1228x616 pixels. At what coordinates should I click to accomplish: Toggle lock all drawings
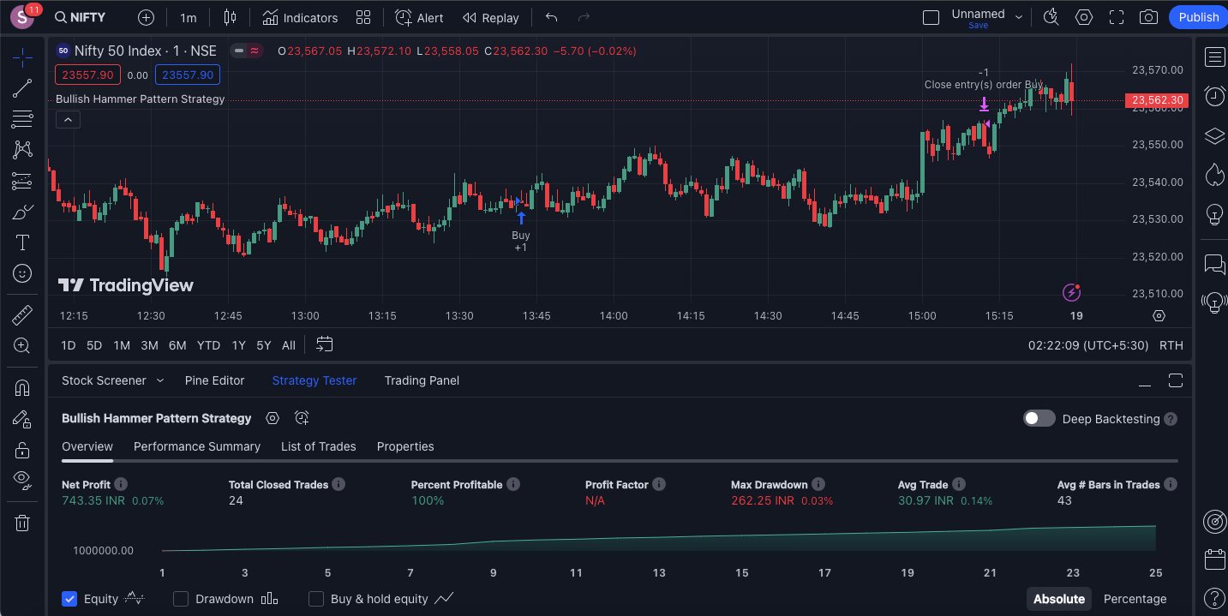22,450
